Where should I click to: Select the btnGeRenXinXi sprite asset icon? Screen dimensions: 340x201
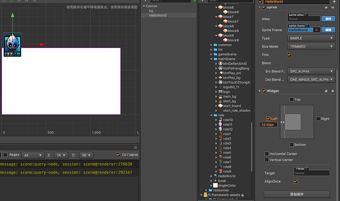point(221,64)
